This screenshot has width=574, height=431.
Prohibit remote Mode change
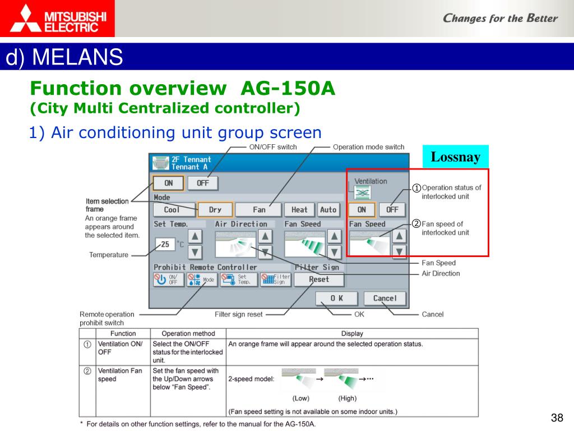pyautogui.click(x=202, y=279)
